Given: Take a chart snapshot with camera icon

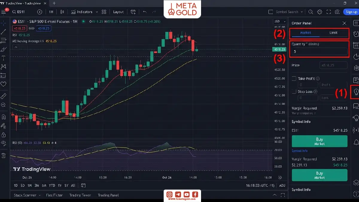Looking at the screenshot, I should point(337,12).
